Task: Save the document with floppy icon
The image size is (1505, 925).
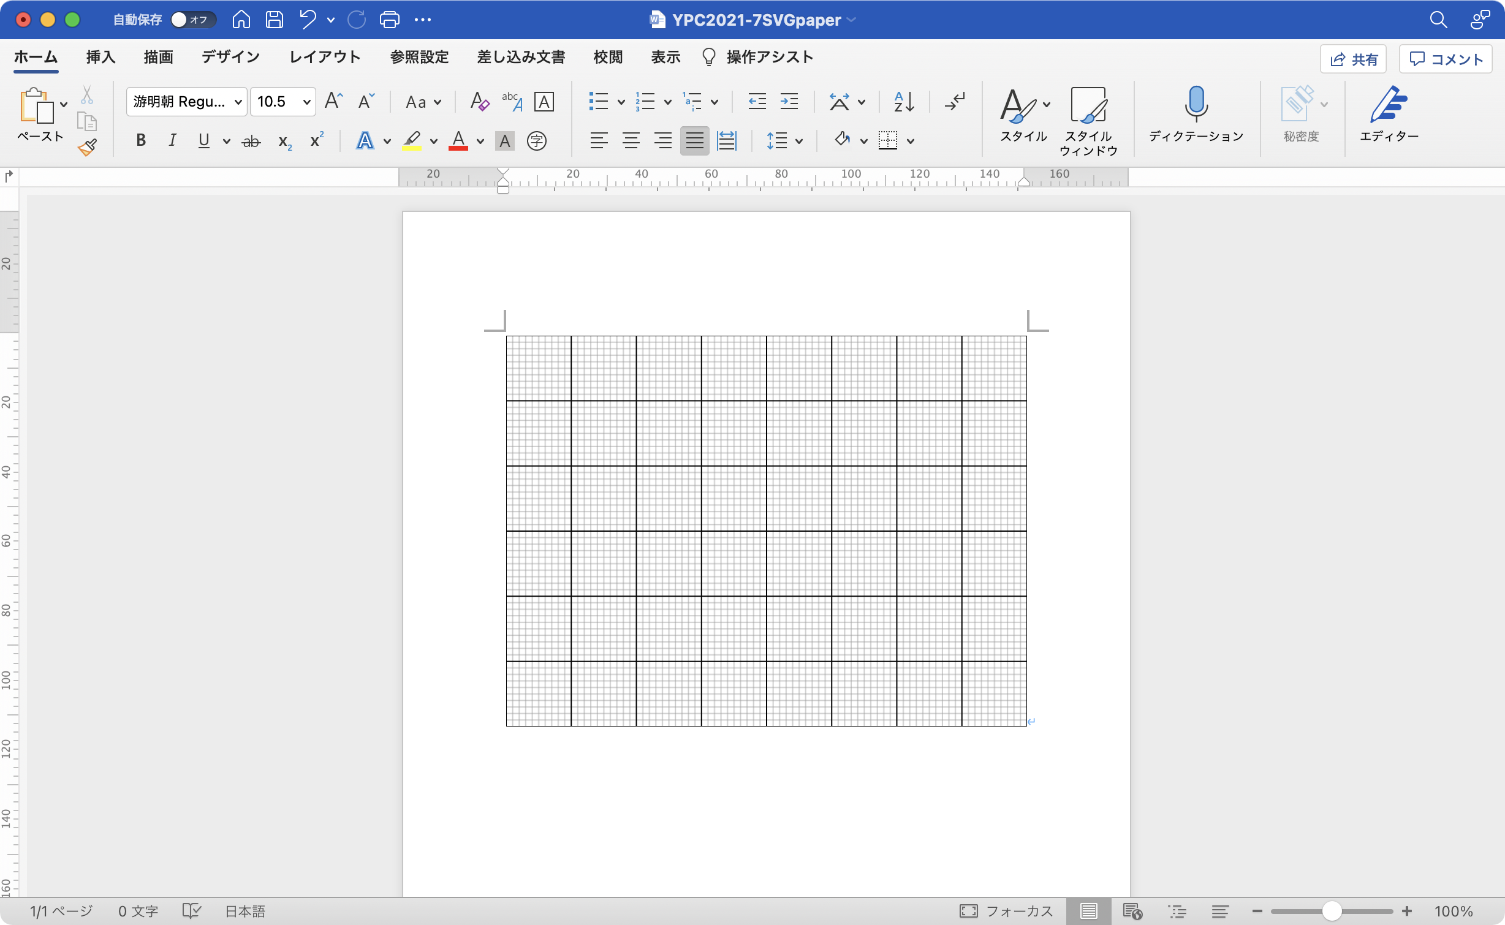Action: click(x=274, y=20)
